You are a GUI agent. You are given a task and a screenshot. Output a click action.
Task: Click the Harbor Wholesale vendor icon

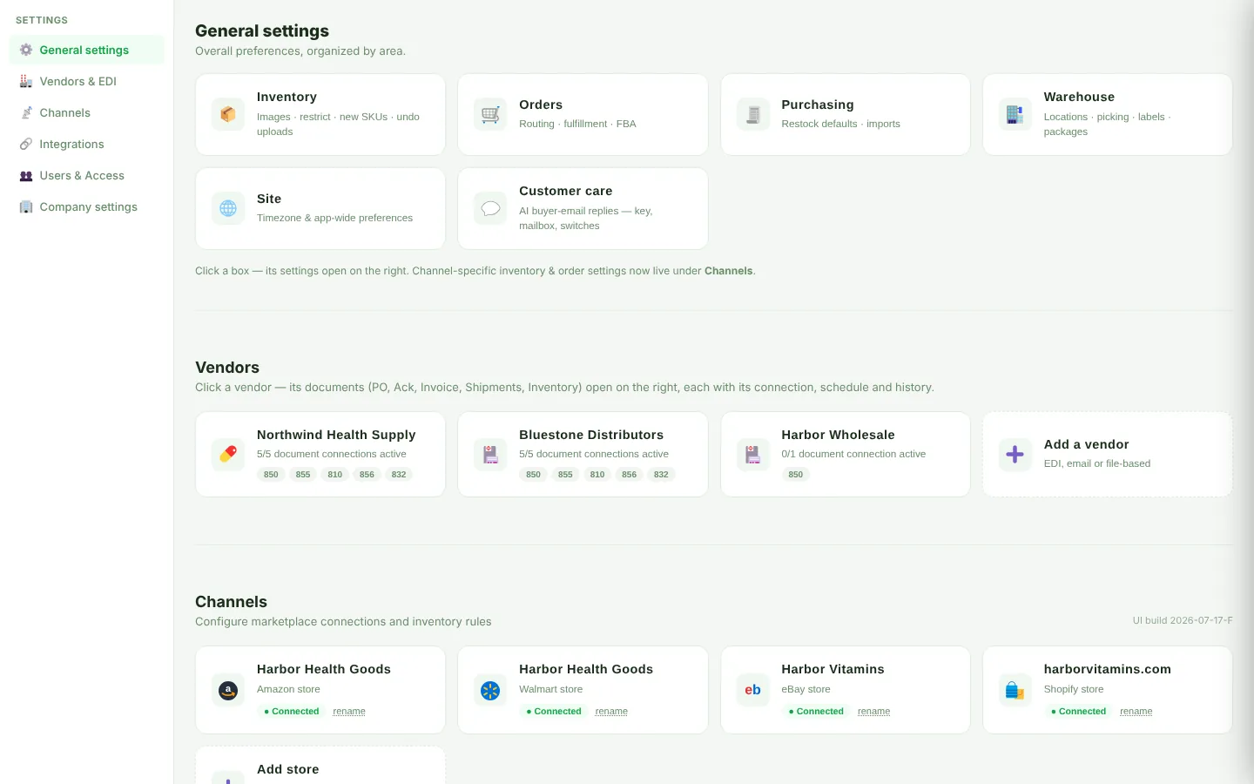[x=753, y=454]
